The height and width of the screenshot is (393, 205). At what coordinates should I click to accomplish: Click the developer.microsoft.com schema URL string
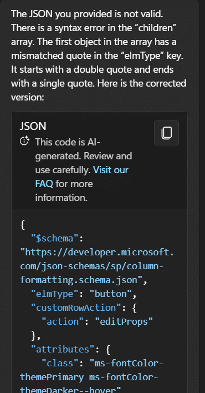pos(97,266)
